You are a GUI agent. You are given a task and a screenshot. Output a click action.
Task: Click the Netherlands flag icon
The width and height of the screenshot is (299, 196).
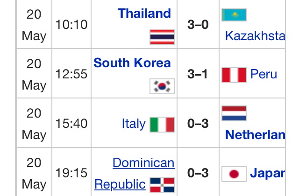[234, 113]
